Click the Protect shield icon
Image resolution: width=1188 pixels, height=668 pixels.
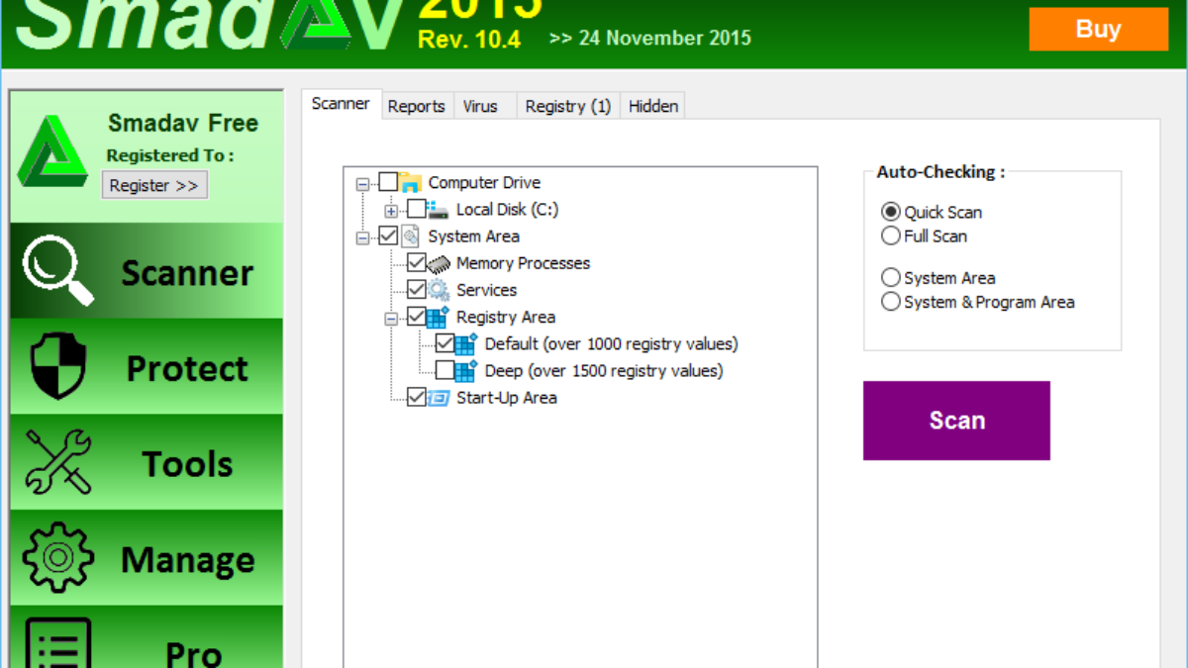58,365
